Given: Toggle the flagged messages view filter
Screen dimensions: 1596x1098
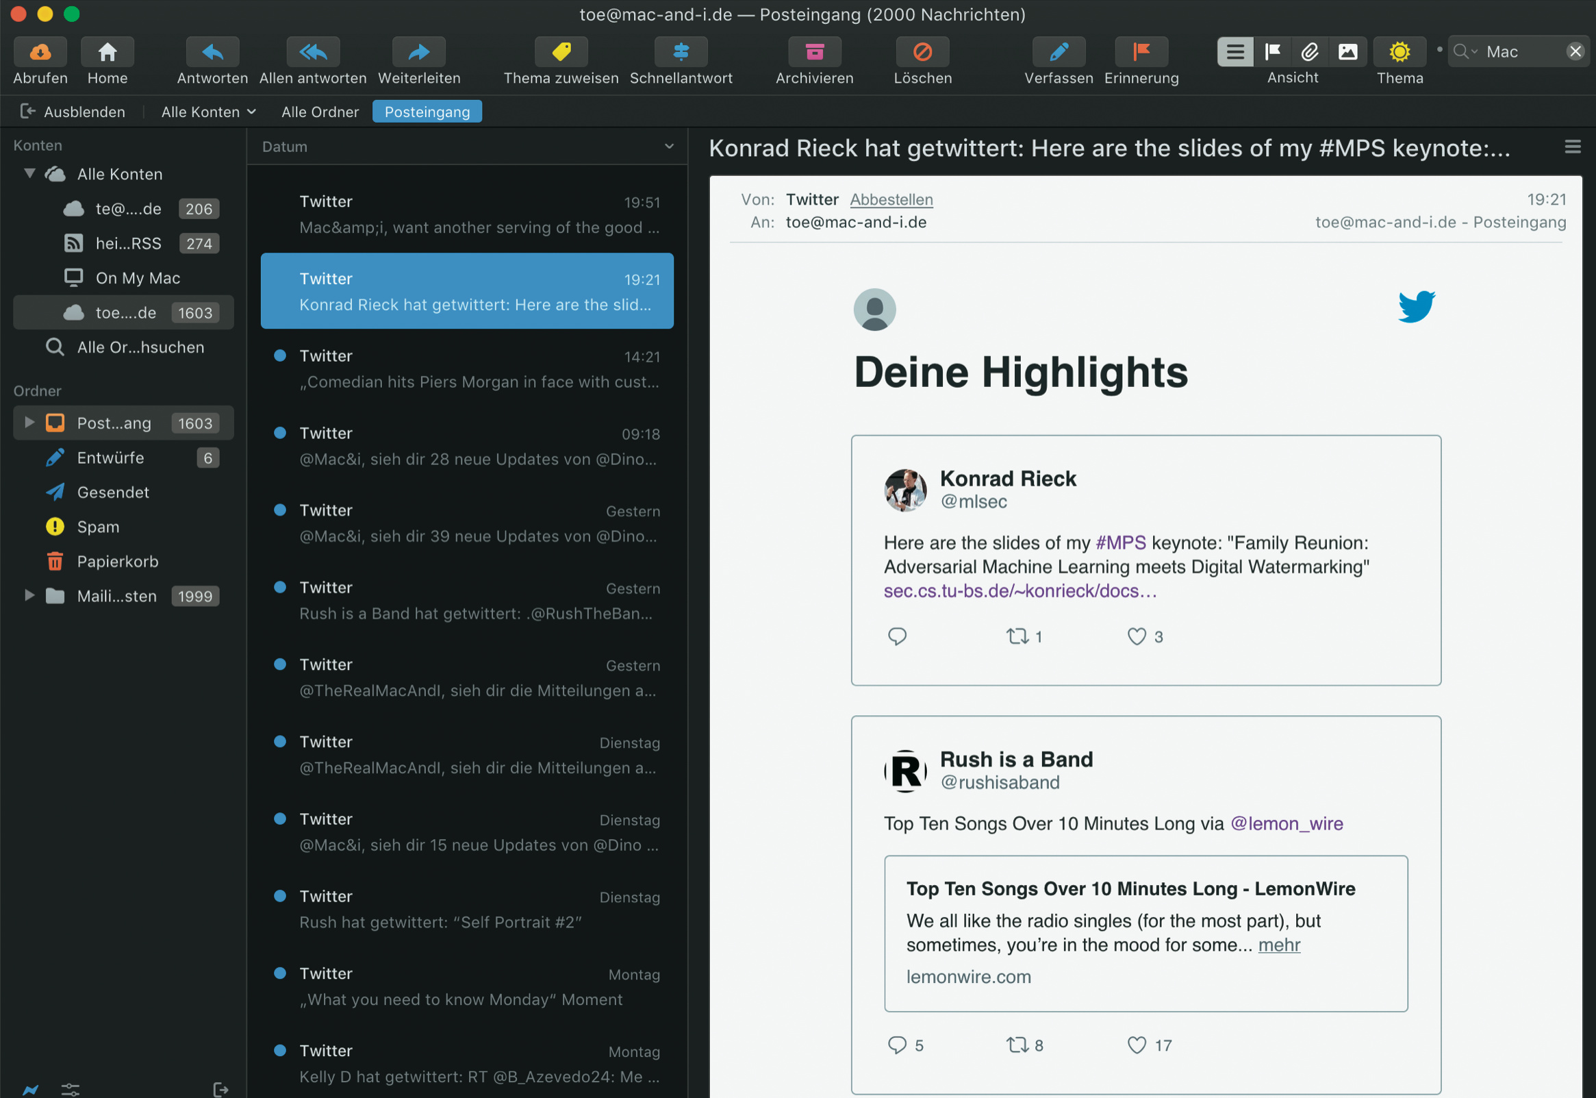Looking at the screenshot, I should 1272,51.
